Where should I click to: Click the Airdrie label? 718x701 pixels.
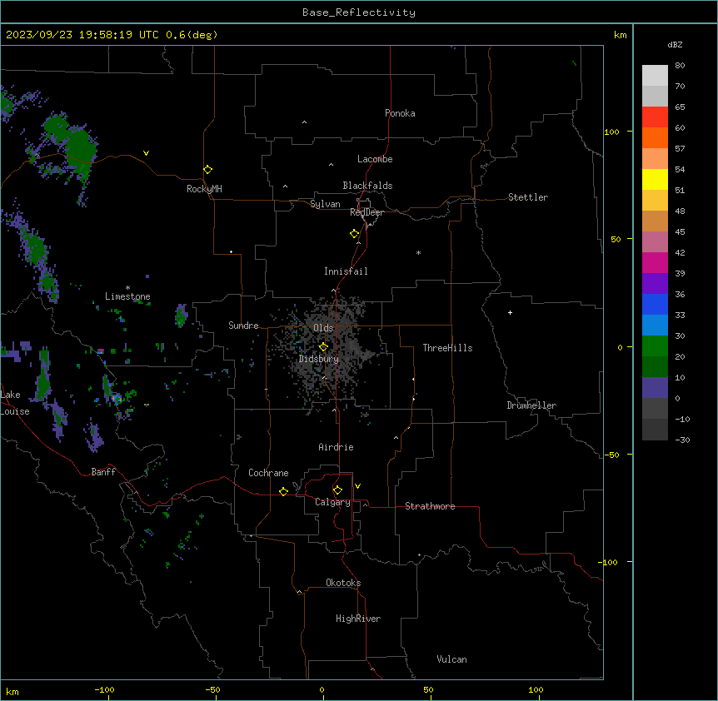336,447
